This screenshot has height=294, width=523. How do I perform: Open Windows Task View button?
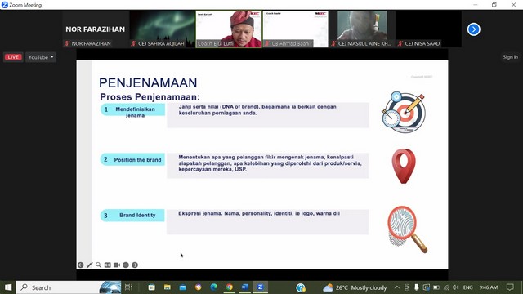tap(128, 287)
